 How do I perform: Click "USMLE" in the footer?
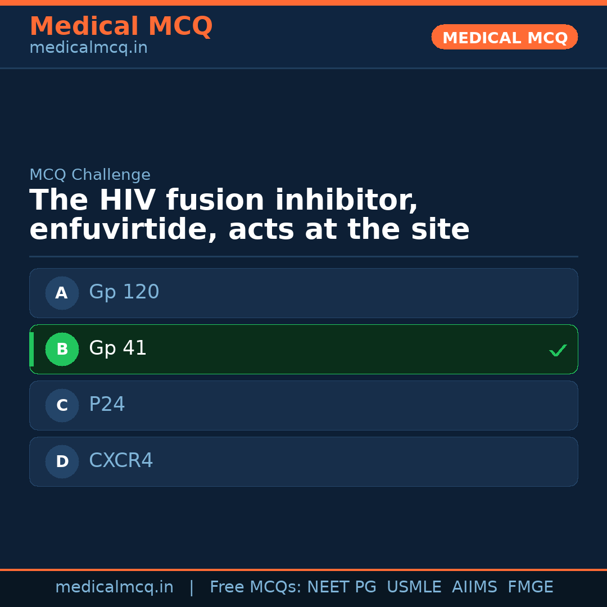[414, 587]
